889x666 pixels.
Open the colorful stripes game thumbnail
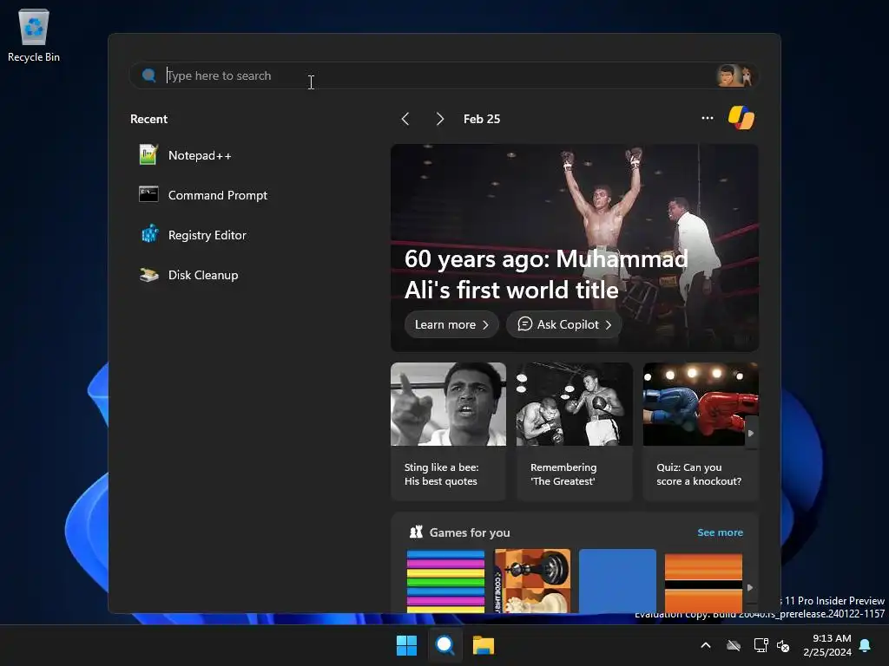pos(445,580)
